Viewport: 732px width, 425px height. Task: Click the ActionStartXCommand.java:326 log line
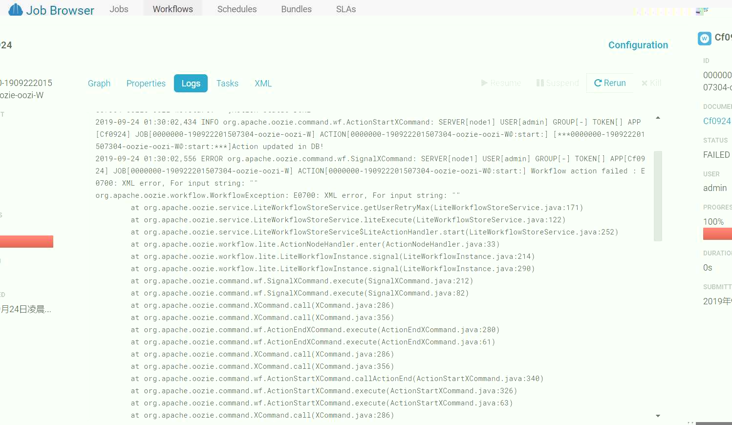tap(323, 391)
